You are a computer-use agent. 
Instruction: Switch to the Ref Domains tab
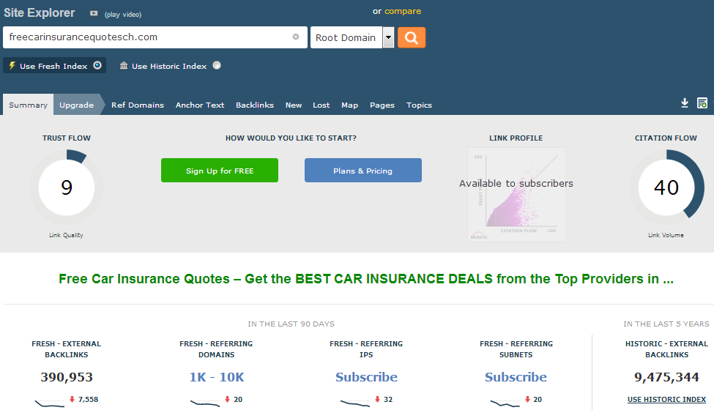(x=138, y=105)
